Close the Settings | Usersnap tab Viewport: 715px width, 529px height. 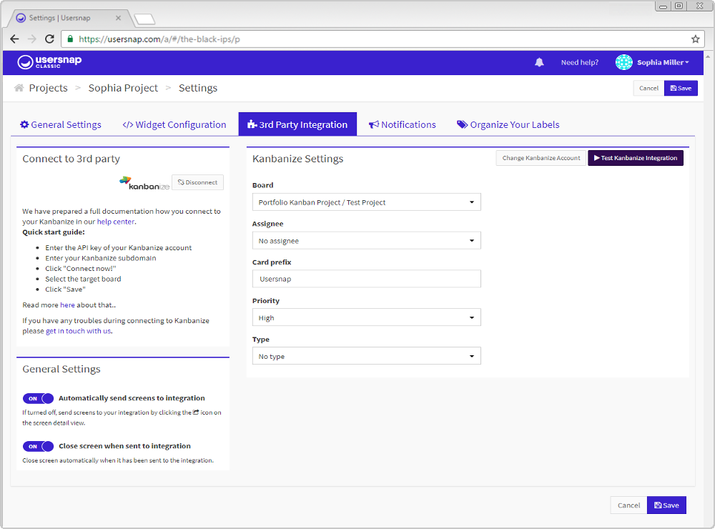point(118,18)
